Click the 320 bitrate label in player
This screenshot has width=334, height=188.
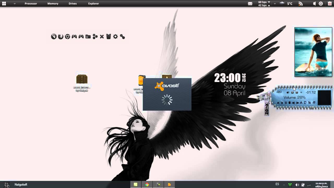coord(279,92)
